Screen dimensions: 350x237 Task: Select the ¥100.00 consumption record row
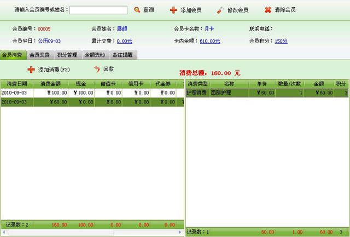coord(55,93)
